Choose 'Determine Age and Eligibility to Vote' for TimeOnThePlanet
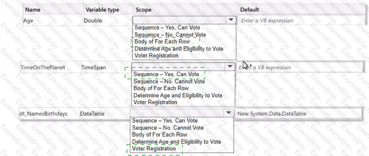The height and width of the screenshot is (156, 369). (x=178, y=95)
